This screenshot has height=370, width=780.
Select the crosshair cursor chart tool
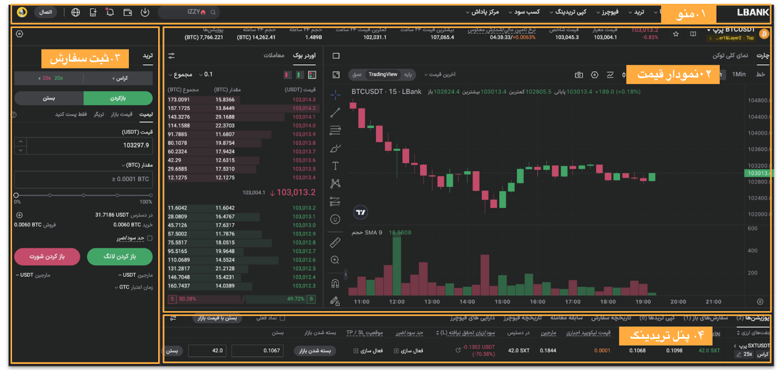pos(335,94)
